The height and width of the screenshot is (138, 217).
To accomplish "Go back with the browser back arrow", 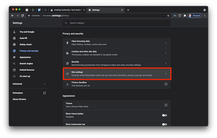I will pyautogui.click(x=13, y=16).
